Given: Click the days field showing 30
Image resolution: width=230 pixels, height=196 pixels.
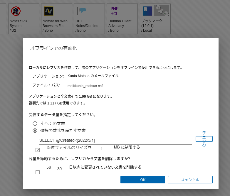Looking at the screenshot, I should coord(63,169).
